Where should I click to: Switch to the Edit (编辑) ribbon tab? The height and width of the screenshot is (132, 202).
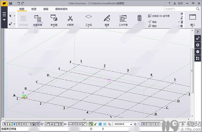click(x=46, y=9)
